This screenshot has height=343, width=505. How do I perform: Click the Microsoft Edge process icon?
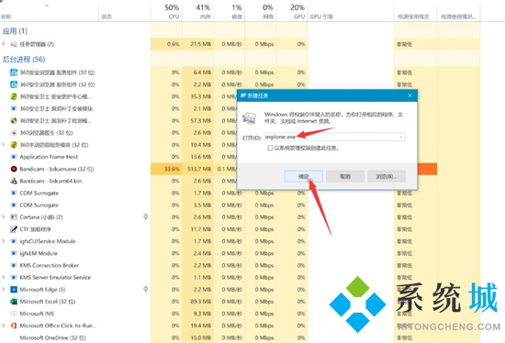pos(14,290)
